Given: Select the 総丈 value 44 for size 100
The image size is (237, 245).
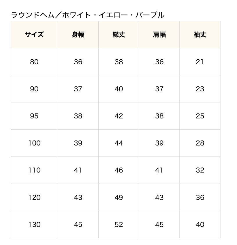Looking at the screenshot, I should coord(119,143).
